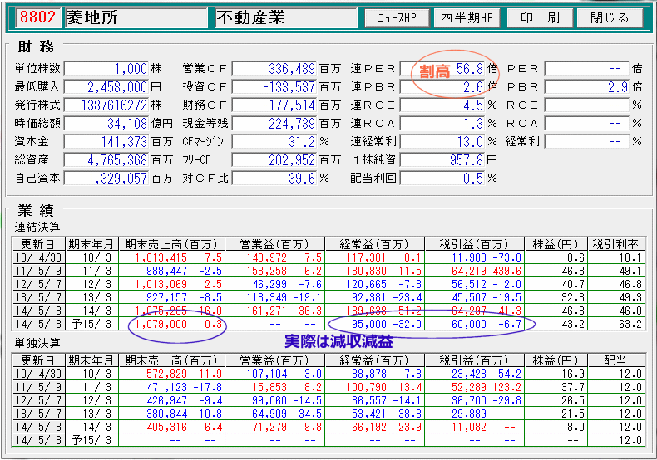The width and height of the screenshot is (657, 460).
Task: Click the 発行株式 value 1387616272
Action: pyautogui.click(x=106, y=105)
